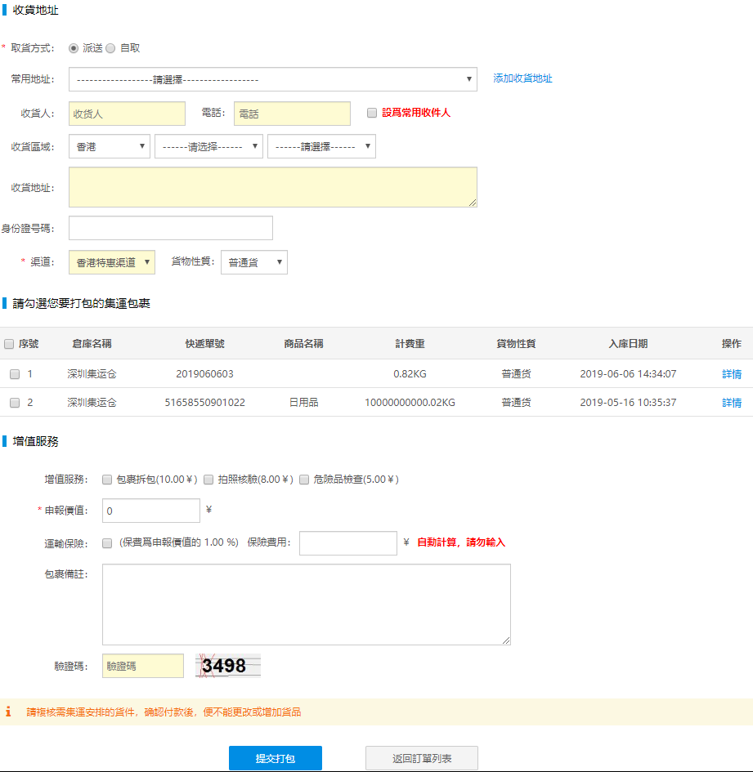Enable 包裹拆包 value-added service
Image resolution: width=753 pixels, height=772 pixels.
click(x=107, y=480)
